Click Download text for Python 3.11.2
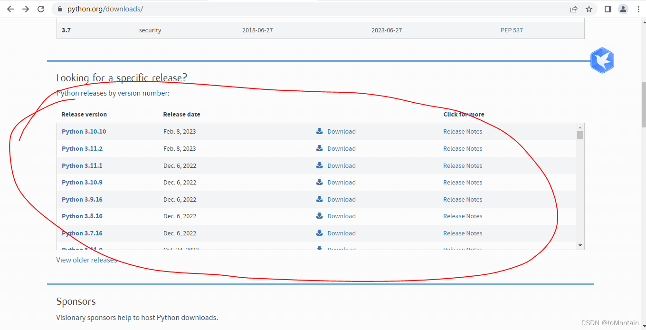646x330 pixels. click(342, 148)
